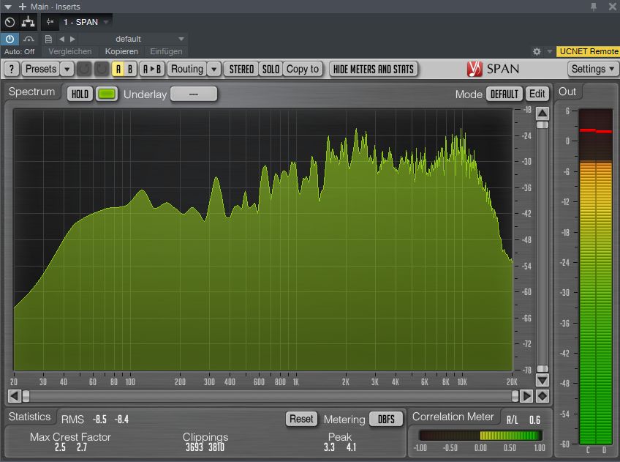
Task: Click the sidechain icon beside Auto: Off
Action: click(29, 39)
